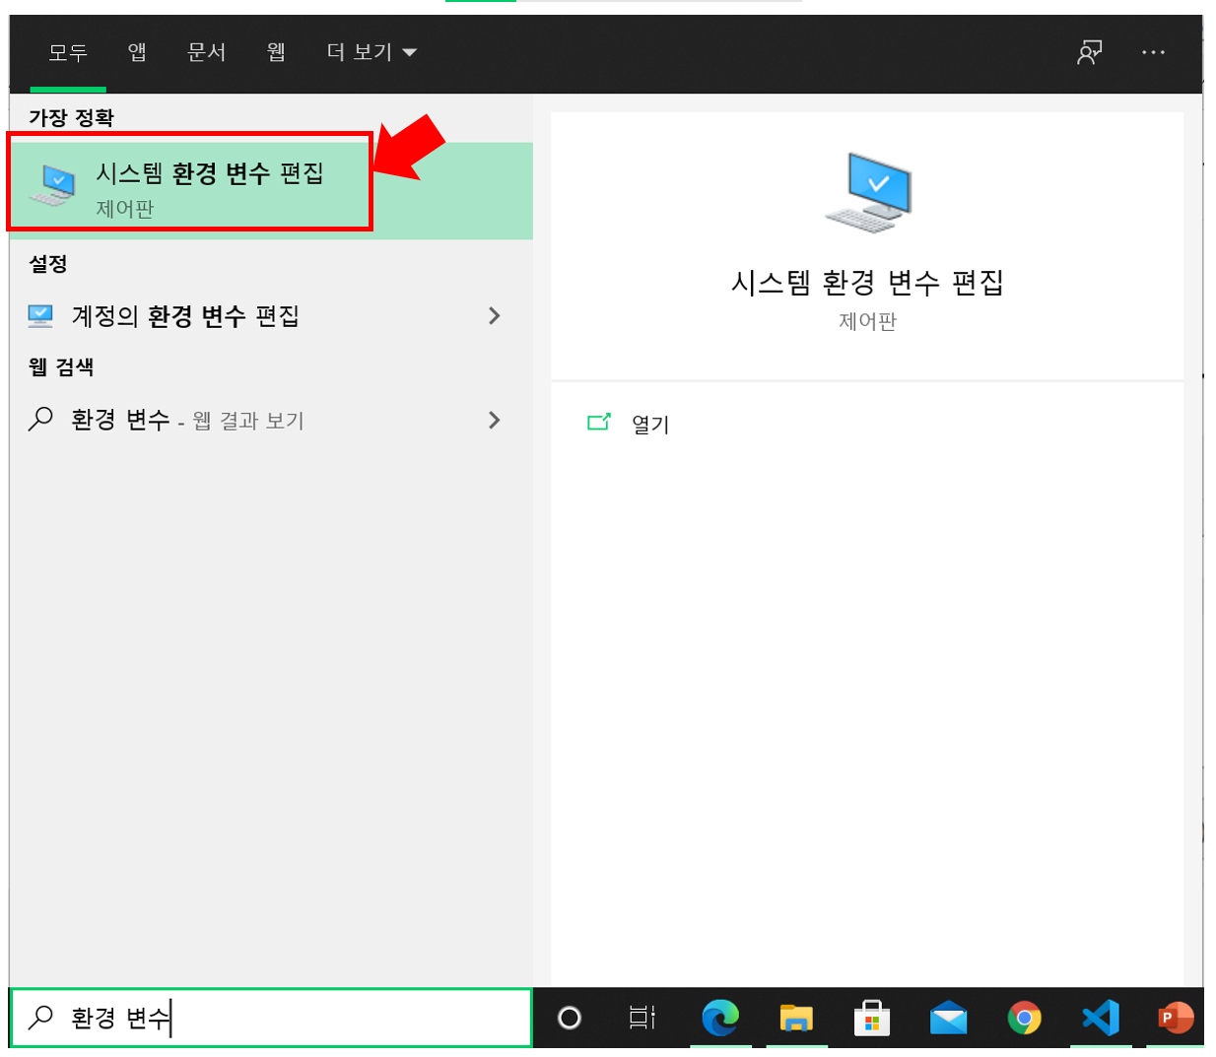Open Task View from the taskbar
Image resolution: width=1216 pixels, height=1057 pixels.
point(642,1018)
